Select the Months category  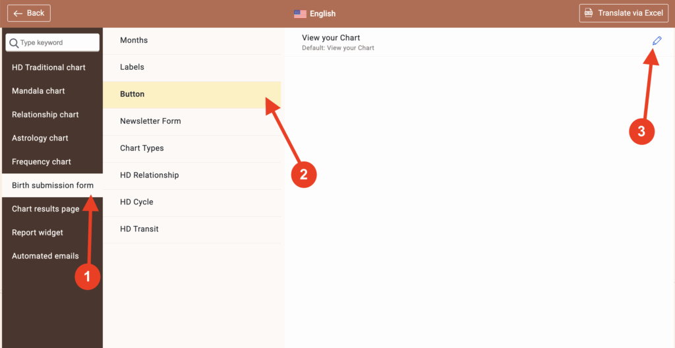point(134,41)
